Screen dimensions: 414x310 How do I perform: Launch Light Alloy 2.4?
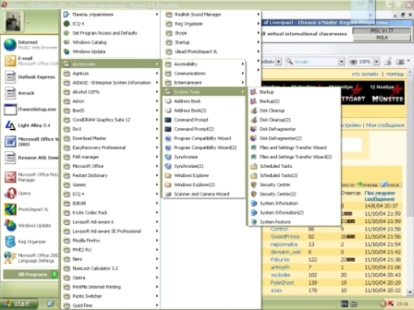tap(30, 125)
